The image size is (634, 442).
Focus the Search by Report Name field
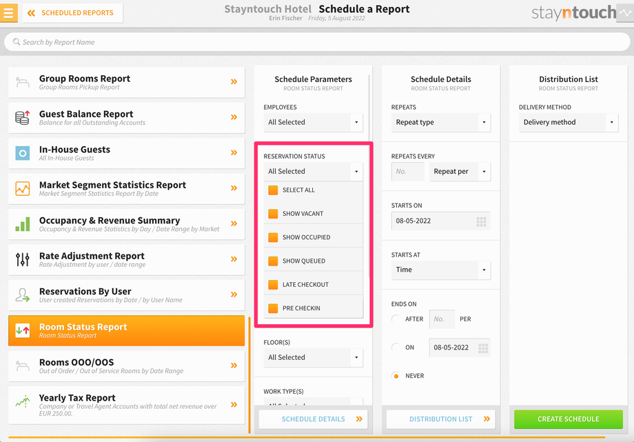[317, 42]
